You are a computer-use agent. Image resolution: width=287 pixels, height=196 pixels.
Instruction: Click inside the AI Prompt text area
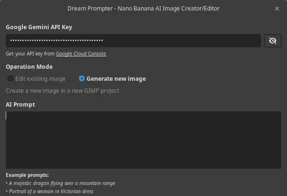pos(143,140)
